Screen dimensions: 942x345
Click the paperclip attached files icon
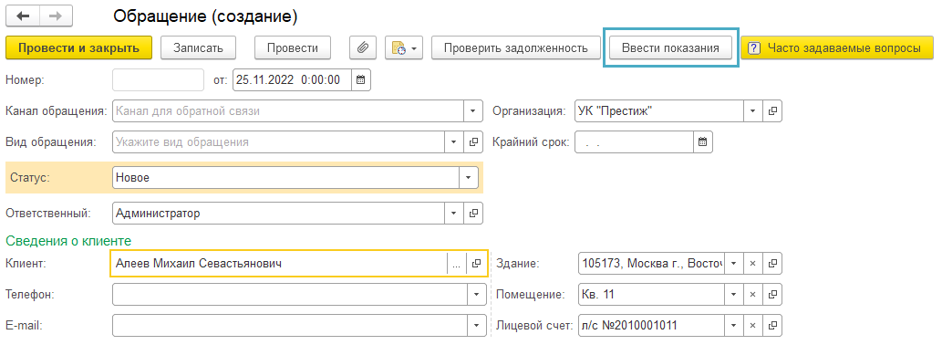(x=363, y=48)
